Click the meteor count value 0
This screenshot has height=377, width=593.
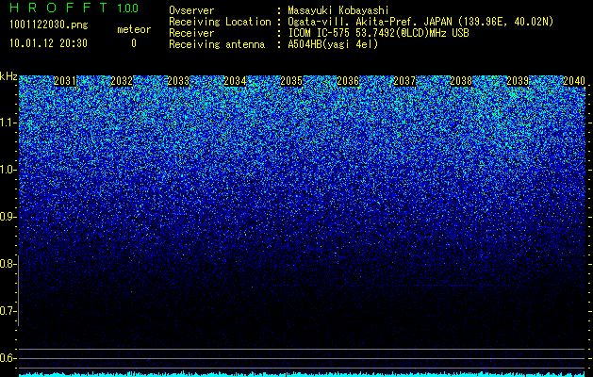(134, 43)
